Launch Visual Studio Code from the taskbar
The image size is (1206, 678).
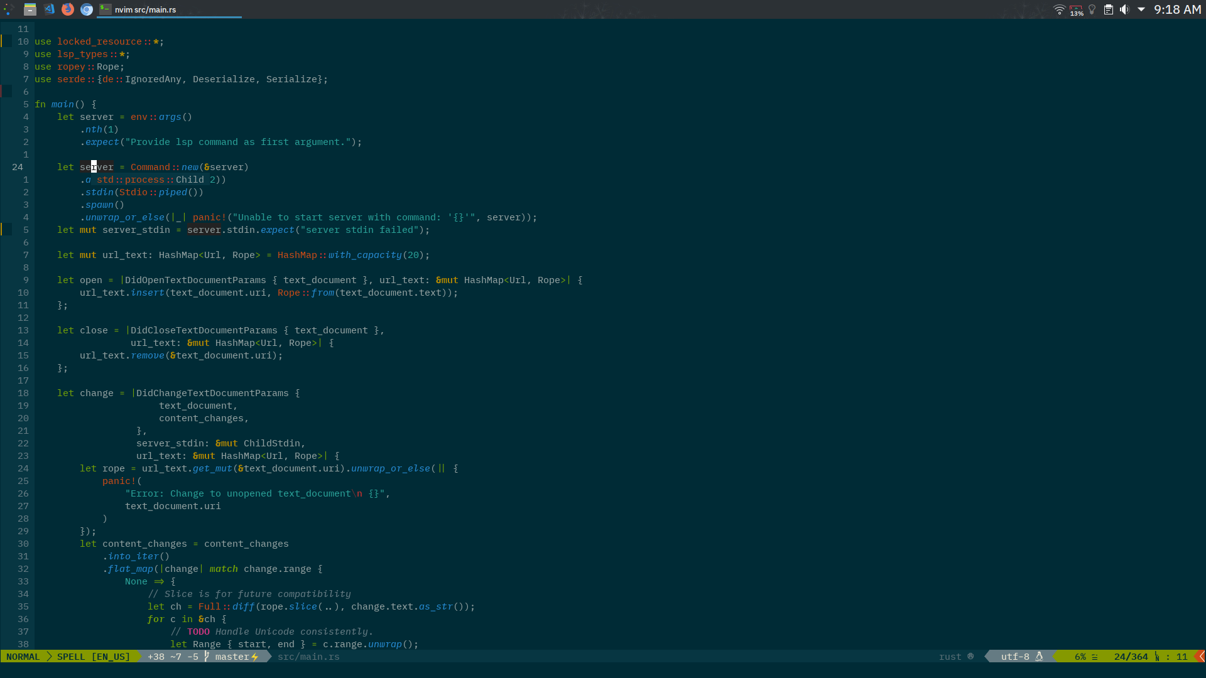pos(49,9)
